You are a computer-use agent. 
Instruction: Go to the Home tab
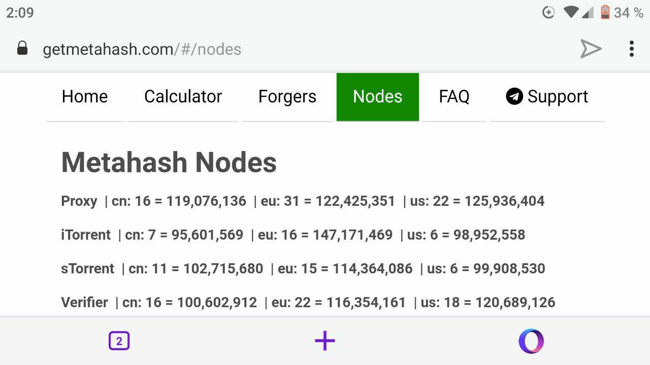[x=85, y=96]
